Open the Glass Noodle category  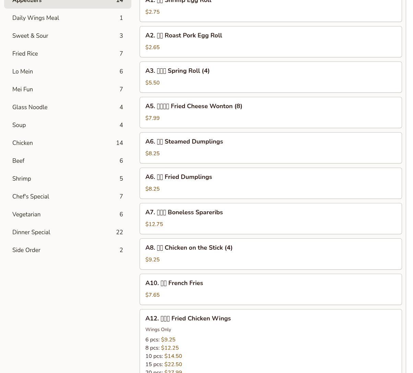(x=68, y=107)
